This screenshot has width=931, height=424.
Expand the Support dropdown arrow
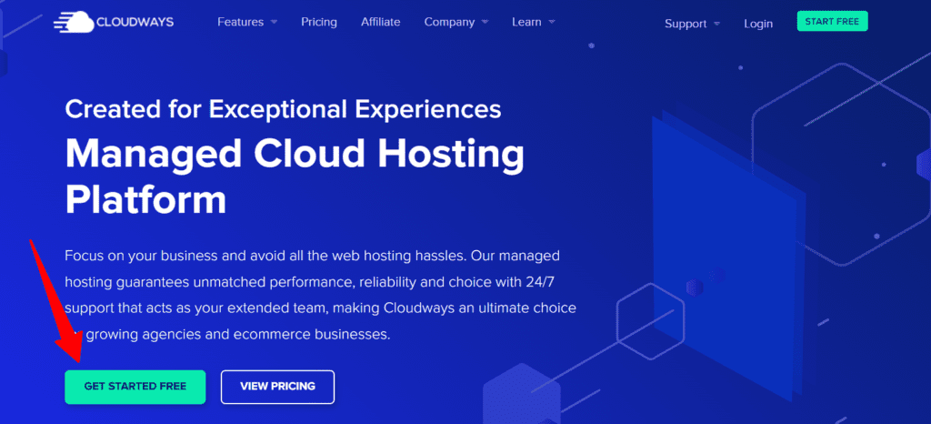716,24
